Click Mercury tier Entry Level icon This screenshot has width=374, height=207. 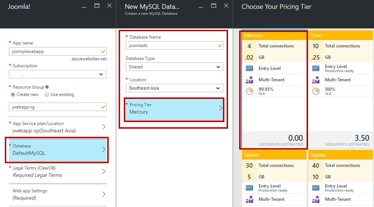pyautogui.click(x=249, y=68)
